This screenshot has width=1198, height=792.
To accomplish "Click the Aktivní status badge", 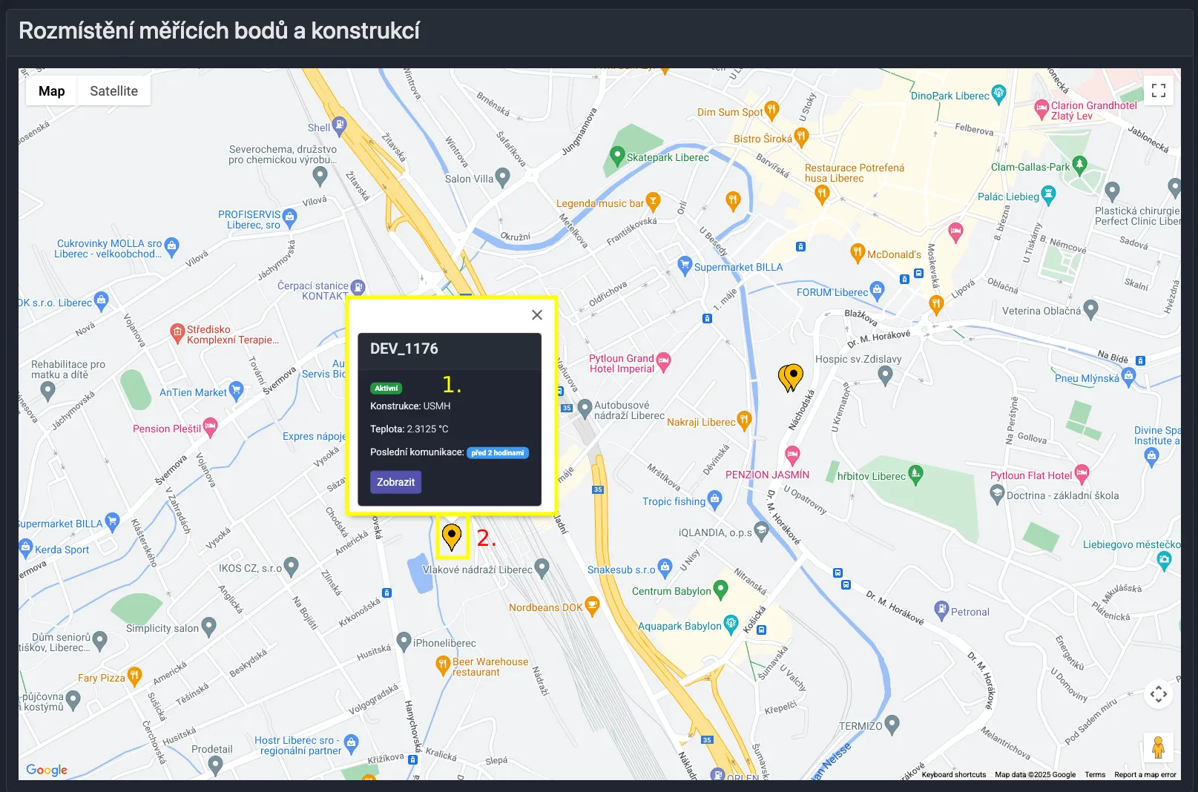I will 386,387.
